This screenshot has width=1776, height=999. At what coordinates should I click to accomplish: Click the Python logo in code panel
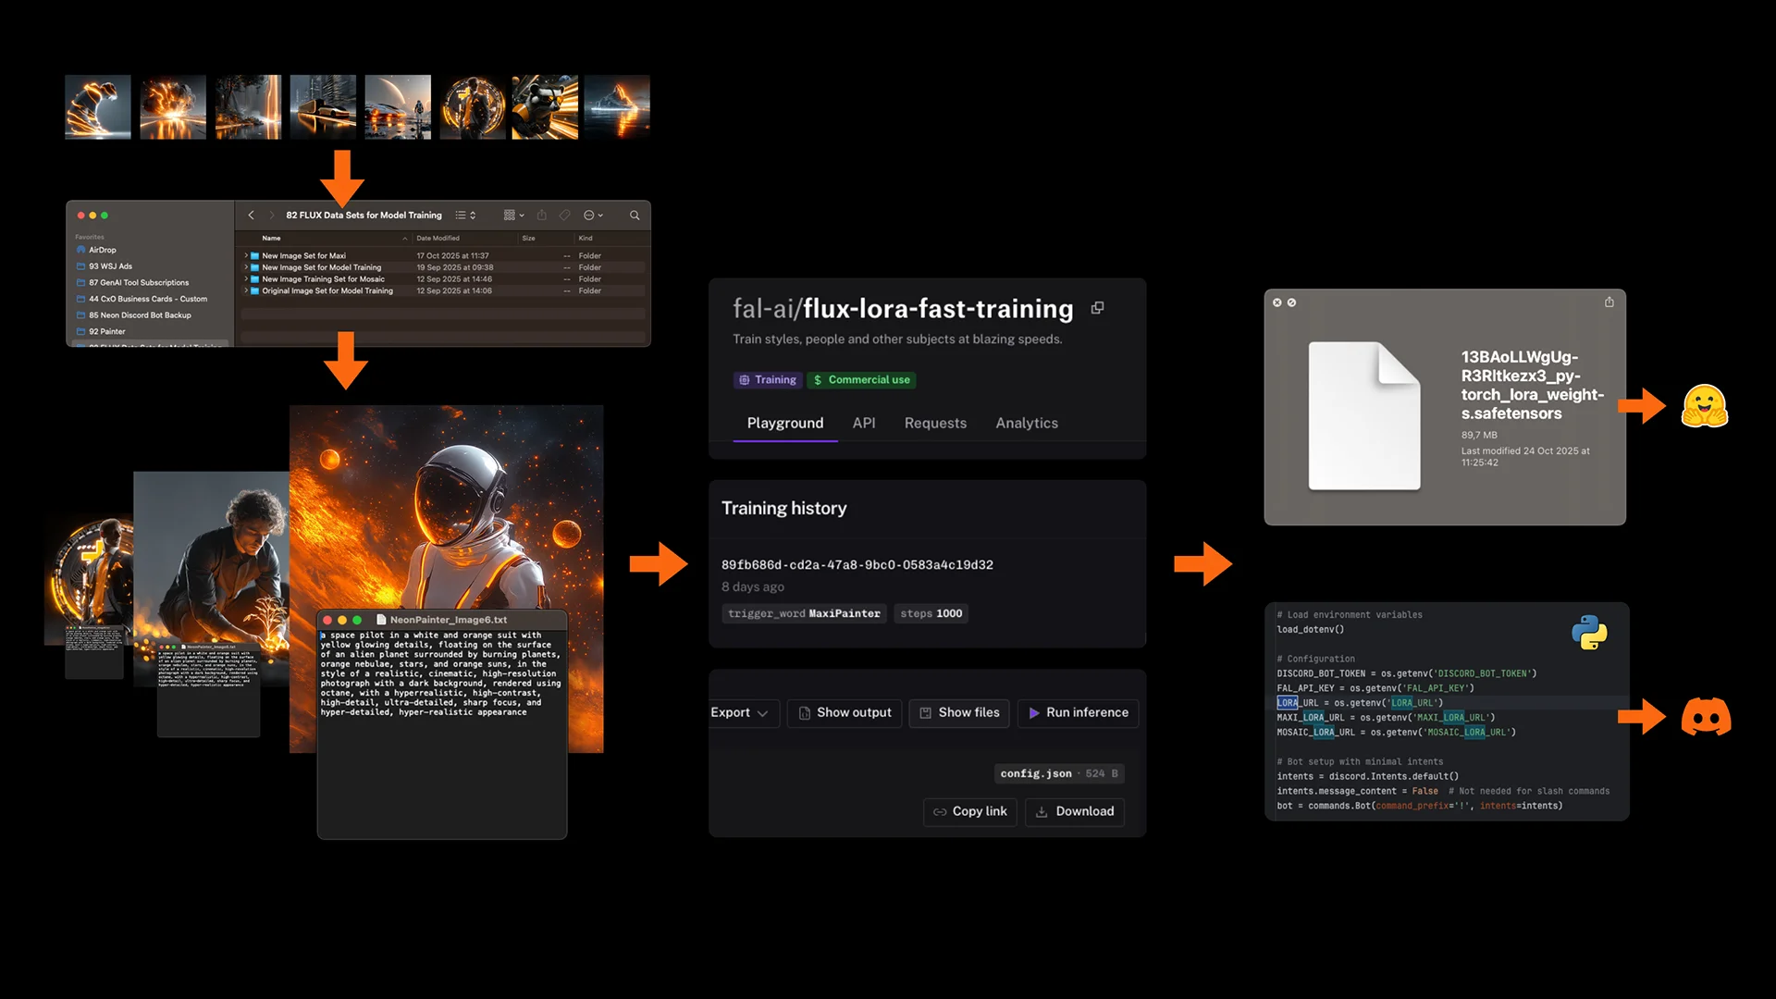coord(1589,633)
